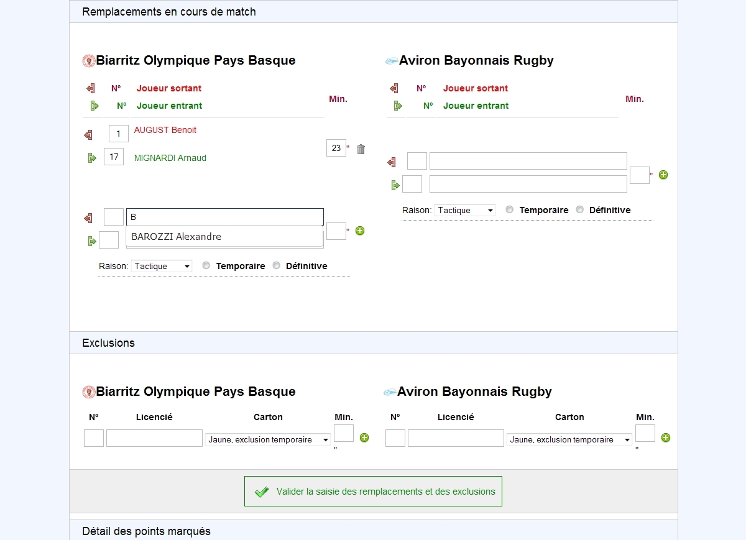Choose Définitive radio for Aviron Bayonnais replacement

click(x=580, y=209)
